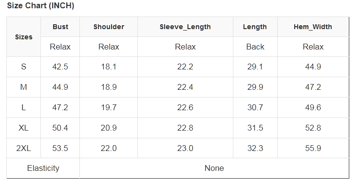Image resolution: width=360 pixels, height=184 pixels.
Task: Click the Sizes header cell
Action: point(24,37)
